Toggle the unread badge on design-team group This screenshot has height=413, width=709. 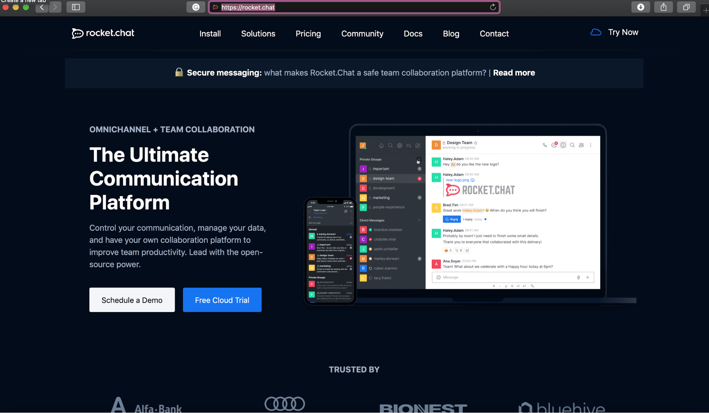[419, 178]
